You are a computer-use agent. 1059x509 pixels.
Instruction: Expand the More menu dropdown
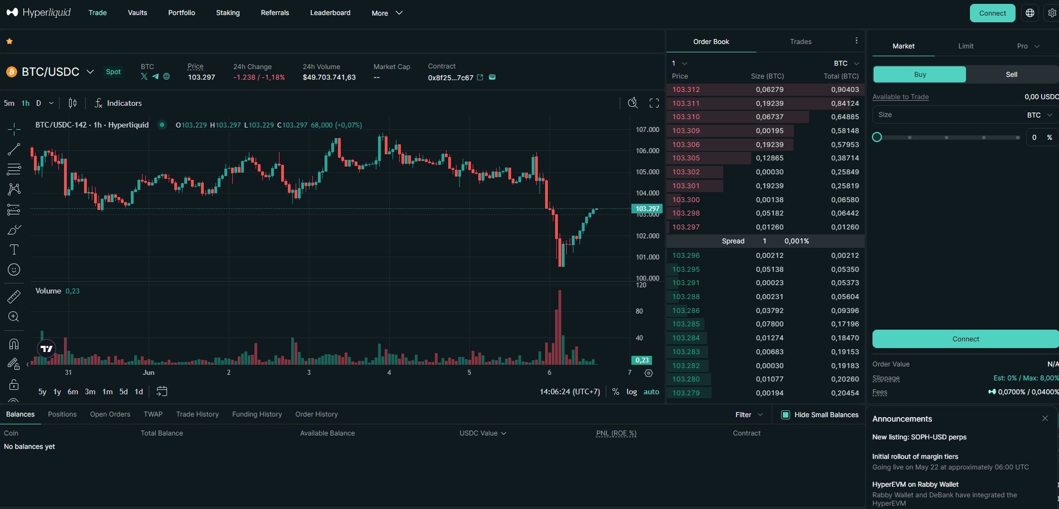point(388,13)
